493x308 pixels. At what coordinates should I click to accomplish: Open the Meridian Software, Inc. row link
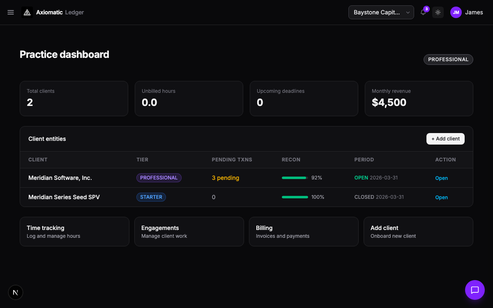coord(441,178)
